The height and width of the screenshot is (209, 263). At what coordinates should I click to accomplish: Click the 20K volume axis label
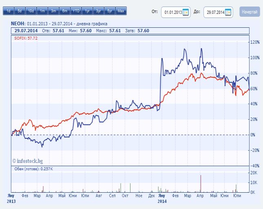(x=254, y=173)
